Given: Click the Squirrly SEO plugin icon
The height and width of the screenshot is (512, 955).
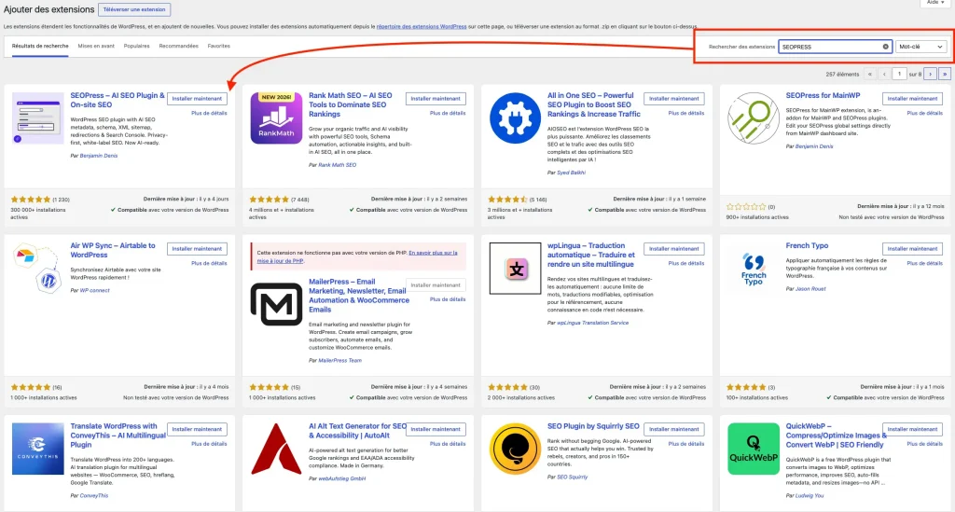Looking at the screenshot, I should point(515,449).
